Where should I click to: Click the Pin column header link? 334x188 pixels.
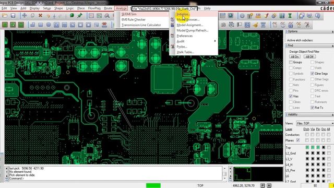[318, 129]
